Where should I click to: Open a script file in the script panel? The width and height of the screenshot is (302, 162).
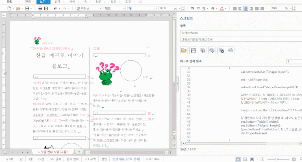pyautogui.click(x=184, y=51)
